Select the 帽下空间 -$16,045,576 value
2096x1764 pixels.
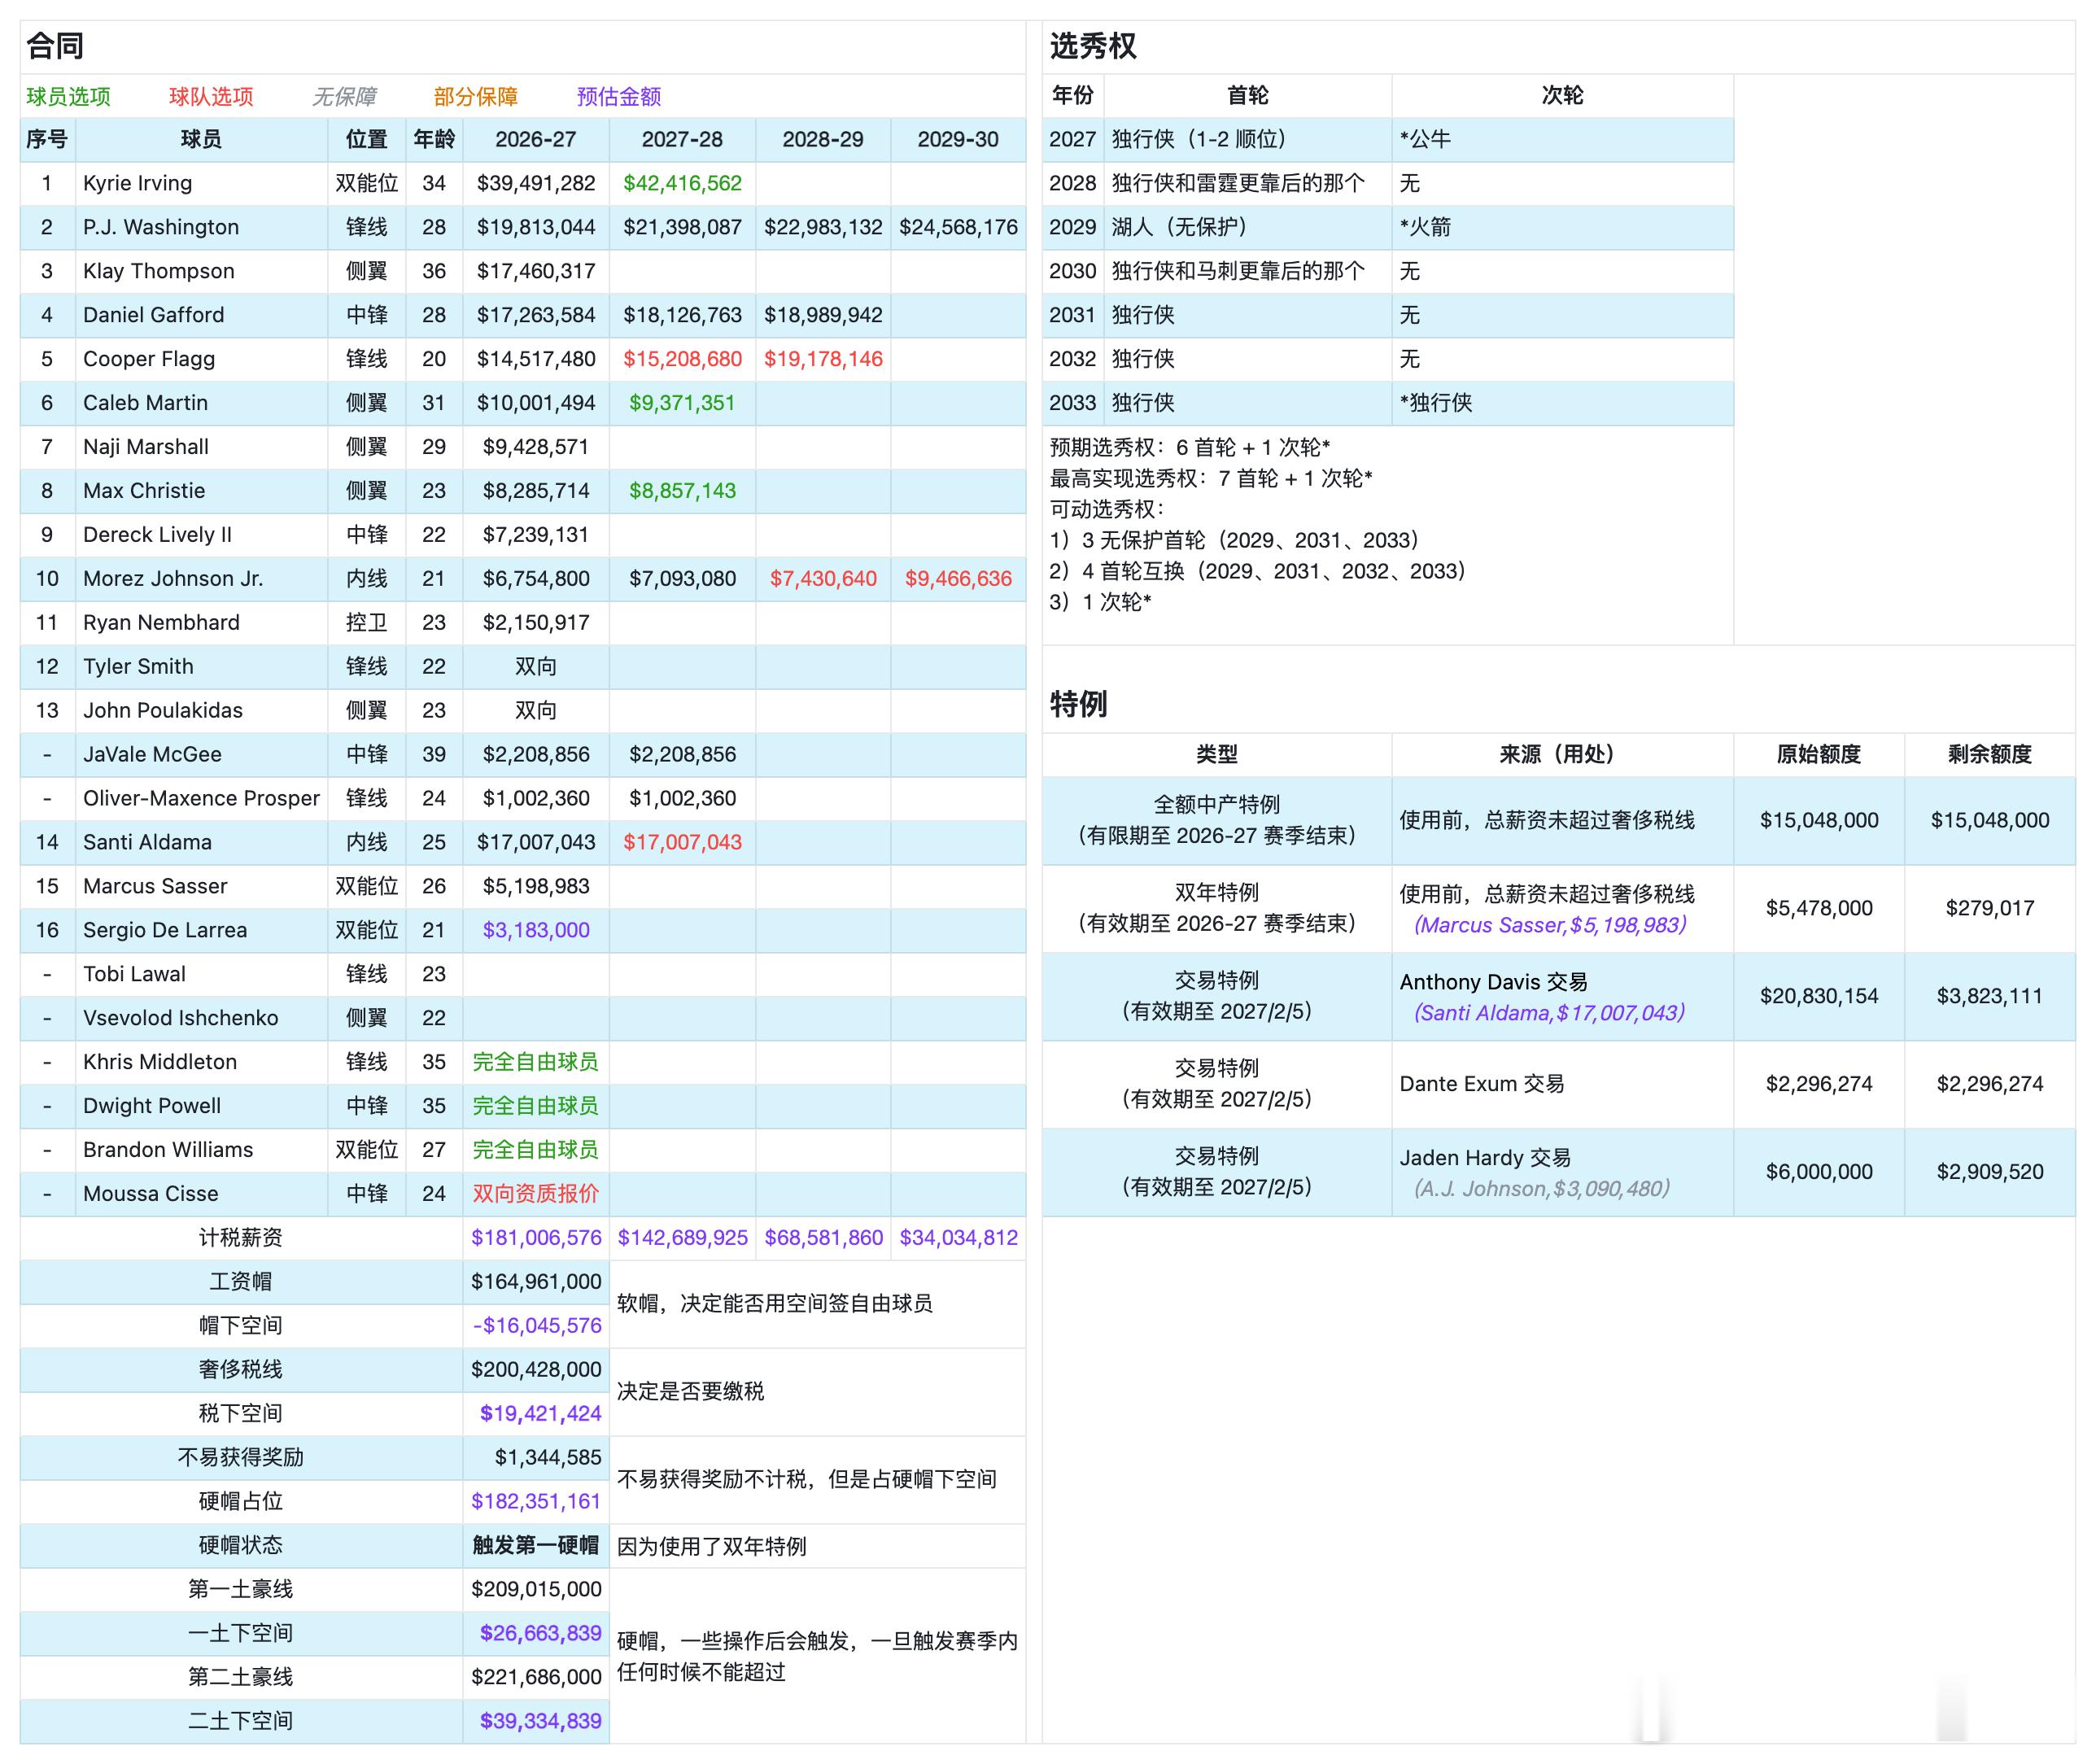(536, 1326)
